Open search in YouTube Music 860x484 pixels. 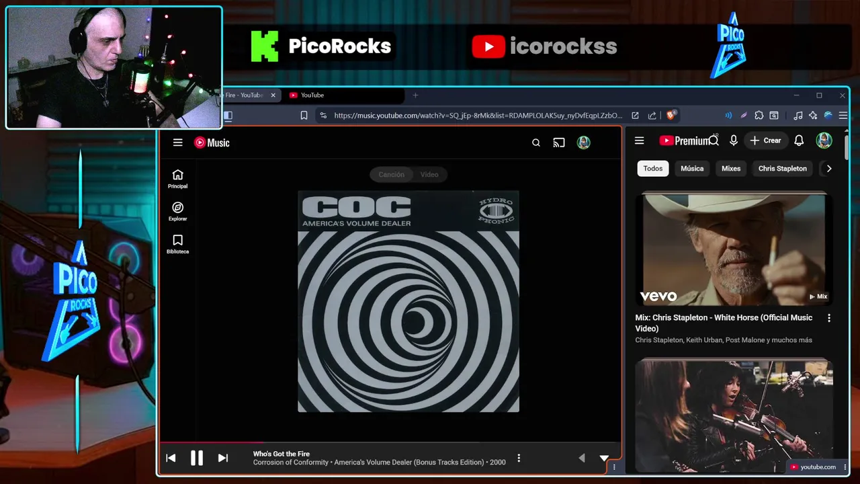536,143
